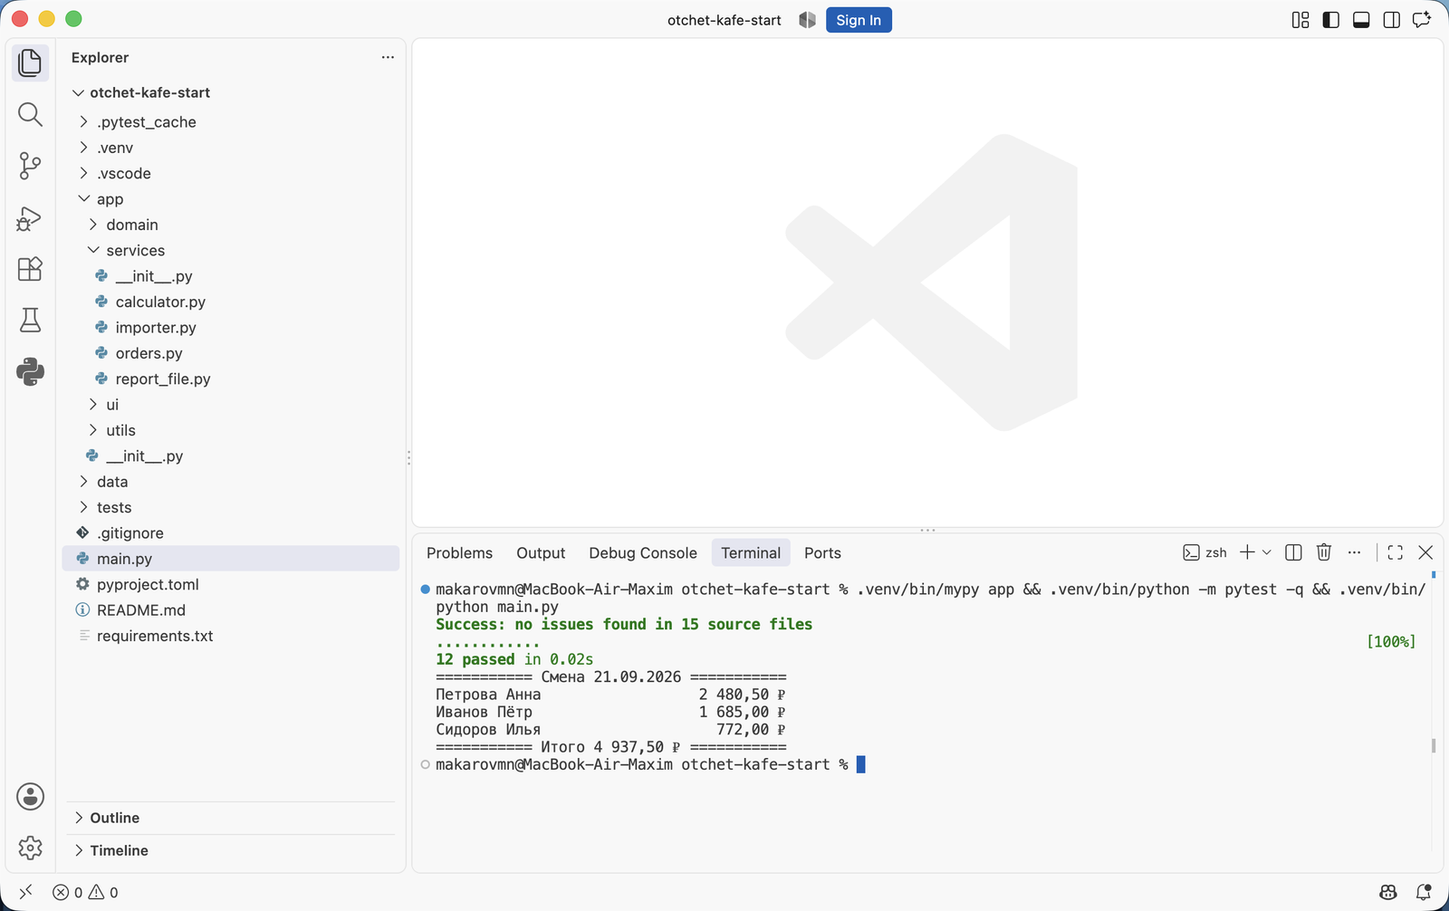Viewport: 1449px width, 911px height.
Task: Click the Customize Layout icon
Action: pos(1300,20)
